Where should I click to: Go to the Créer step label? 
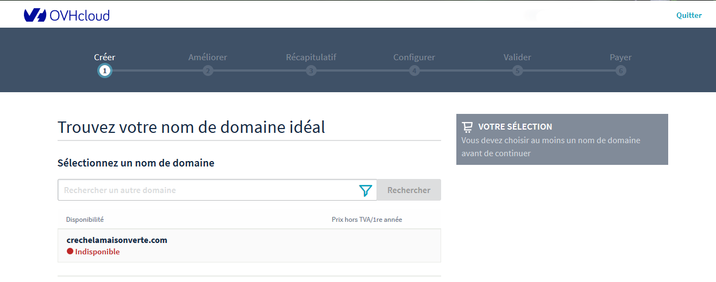coord(105,57)
